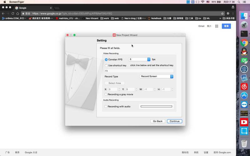The height and width of the screenshot is (156, 250).
Task: Open Trash in the dock
Action: coord(244,144)
